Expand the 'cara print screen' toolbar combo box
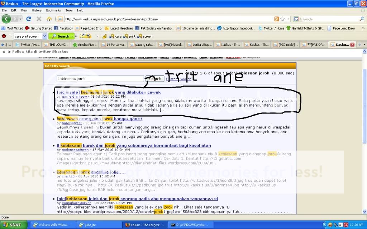367x229 pixels. click(x=45, y=36)
